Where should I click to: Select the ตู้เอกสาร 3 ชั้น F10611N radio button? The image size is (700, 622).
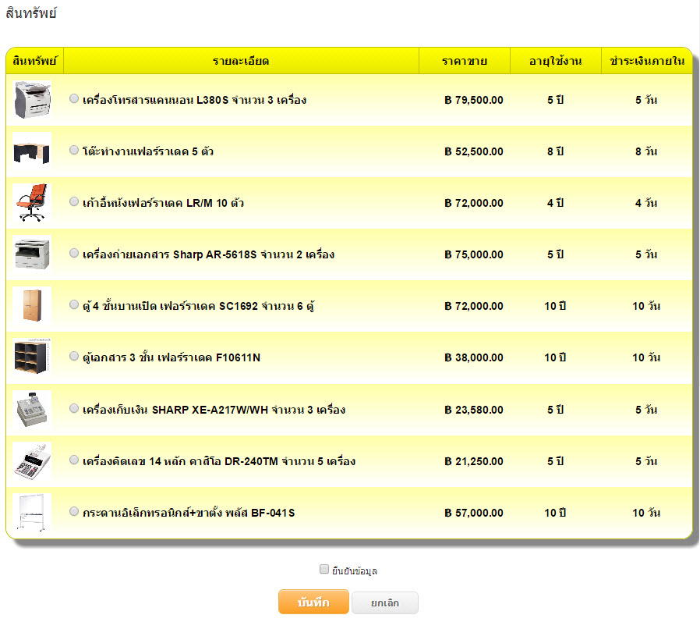74,356
